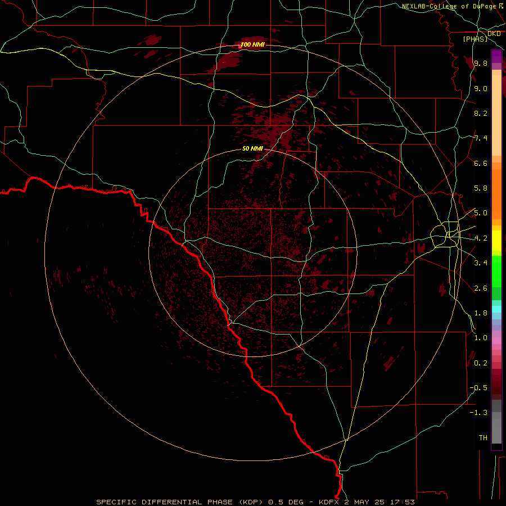
Task: Click the 1.8 value on the scale
Action: tap(481, 313)
